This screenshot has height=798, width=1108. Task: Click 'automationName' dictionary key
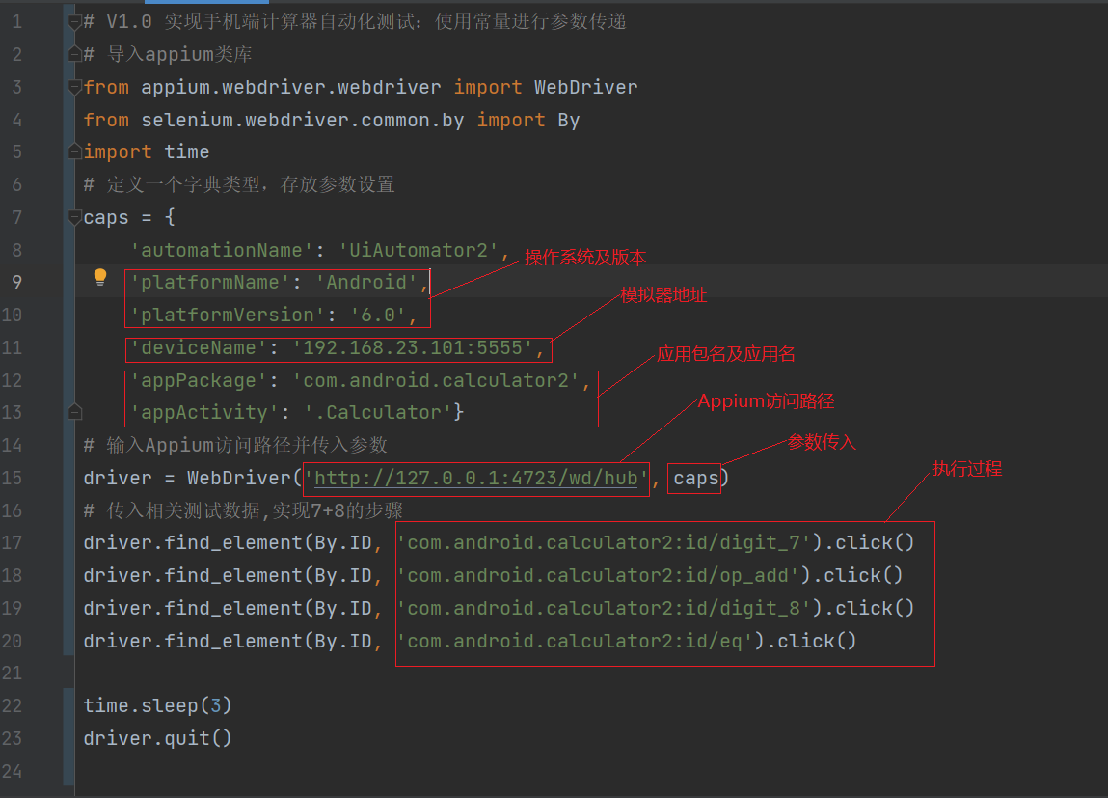coord(222,250)
